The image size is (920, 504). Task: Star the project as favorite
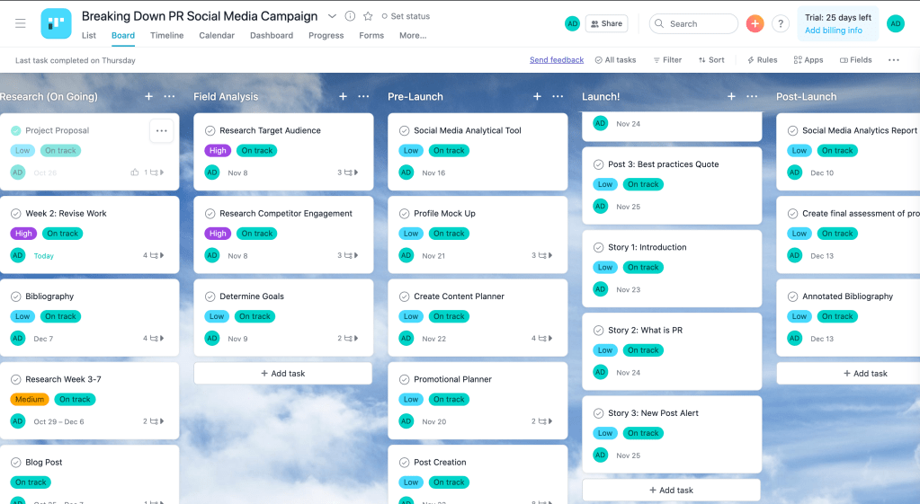click(x=368, y=16)
